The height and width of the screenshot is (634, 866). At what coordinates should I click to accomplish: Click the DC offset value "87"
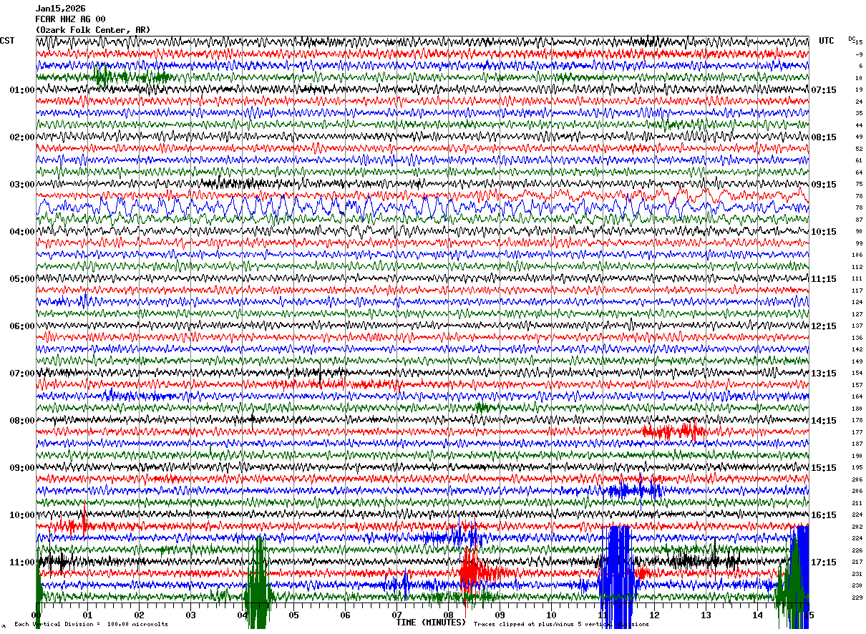pos(859,220)
